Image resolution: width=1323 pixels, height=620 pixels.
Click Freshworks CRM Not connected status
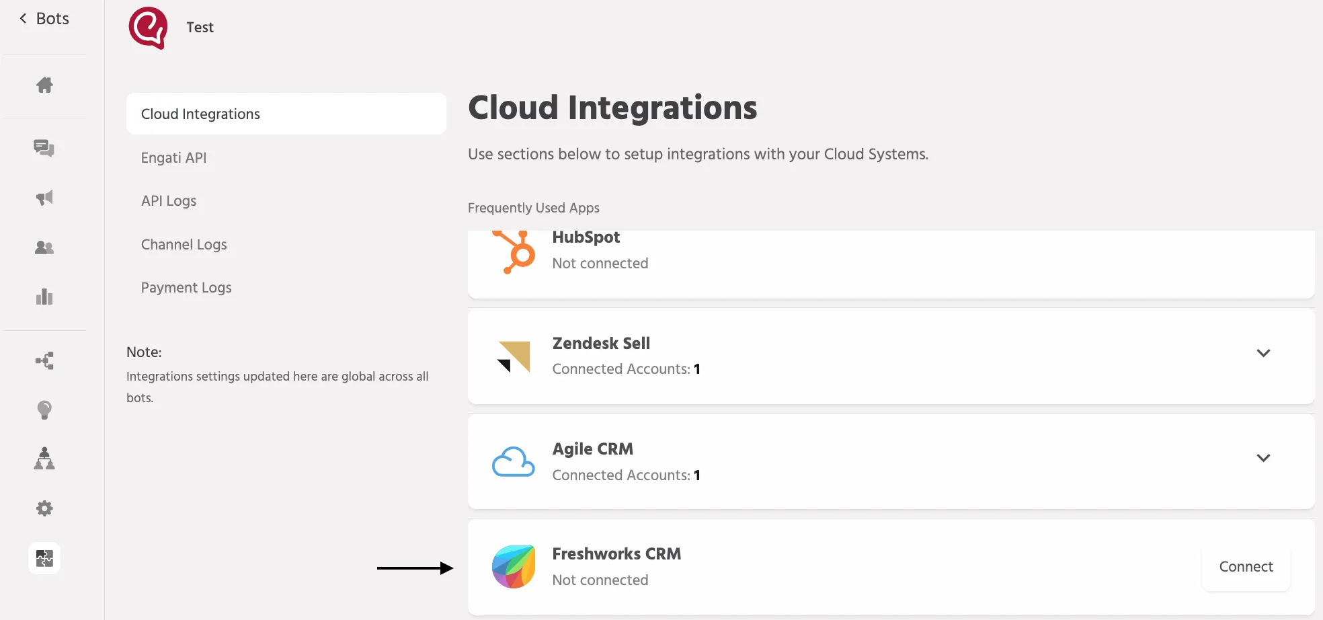600,580
